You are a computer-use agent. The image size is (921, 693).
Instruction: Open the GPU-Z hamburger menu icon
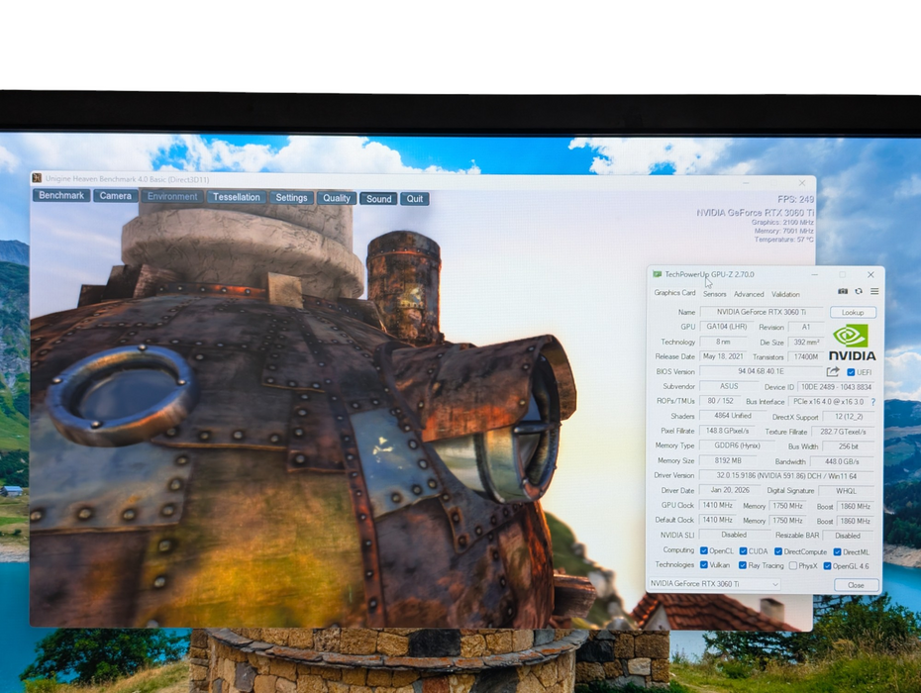point(874,291)
